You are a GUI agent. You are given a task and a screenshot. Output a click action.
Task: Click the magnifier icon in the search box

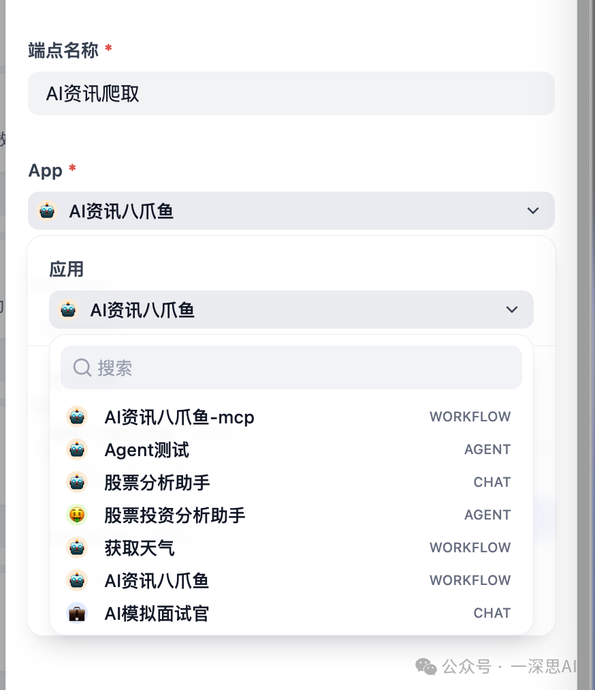tap(82, 367)
